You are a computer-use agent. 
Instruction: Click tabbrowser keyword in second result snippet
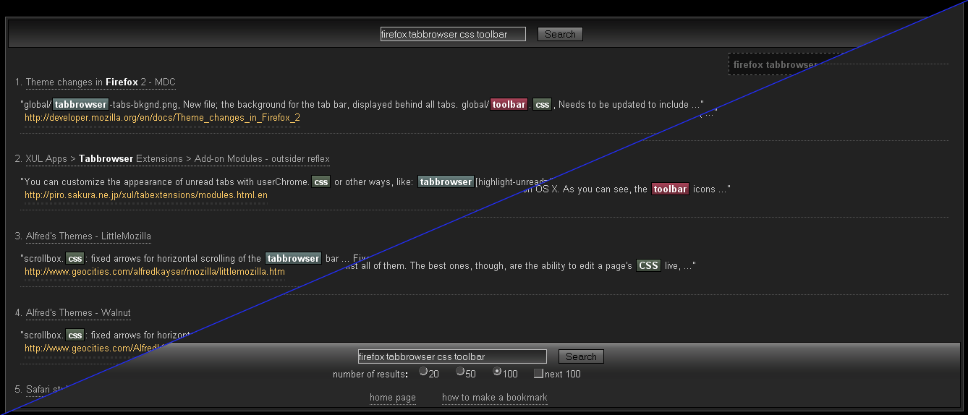point(446,181)
